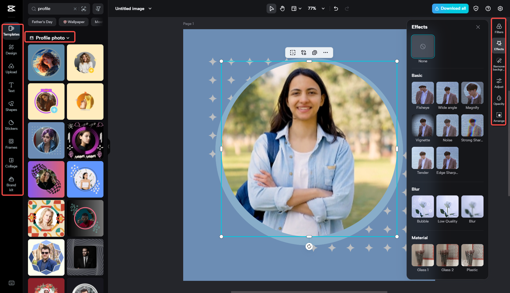The image size is (510, 293).
Task: Apply the Vignette effect
Action: [x=423, y=126]
